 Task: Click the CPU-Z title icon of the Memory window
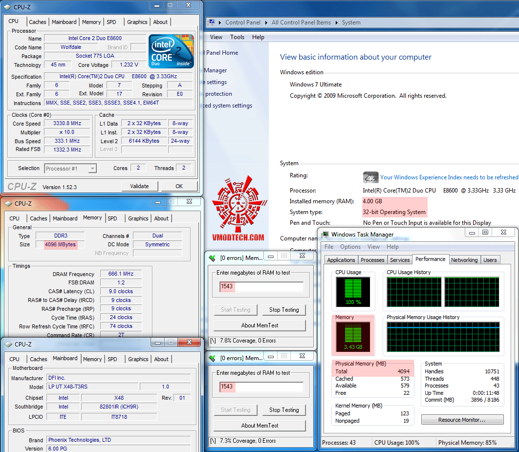click(x=9, y=203)
